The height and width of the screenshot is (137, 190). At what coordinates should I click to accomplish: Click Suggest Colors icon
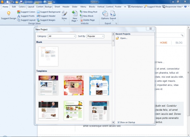point(19,12)
